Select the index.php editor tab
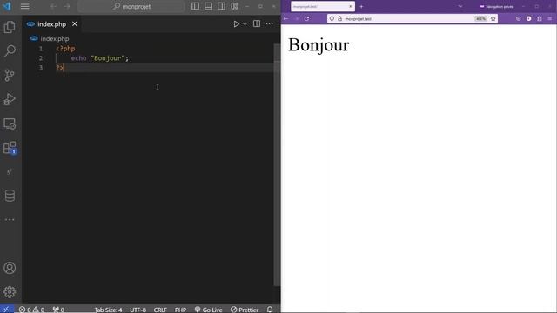Image resolution: width=557 pixels, height=313 pixels. click(51, 24)
